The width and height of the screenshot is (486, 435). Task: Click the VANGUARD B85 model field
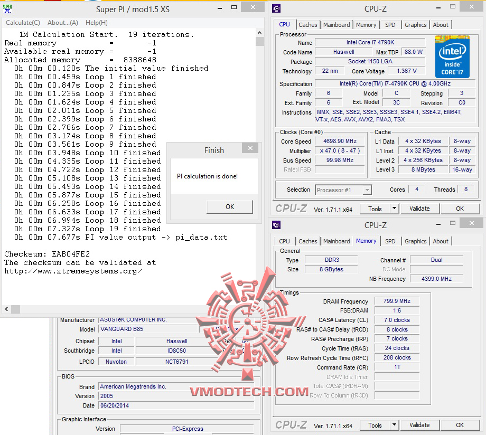click(x=148, y=329)
